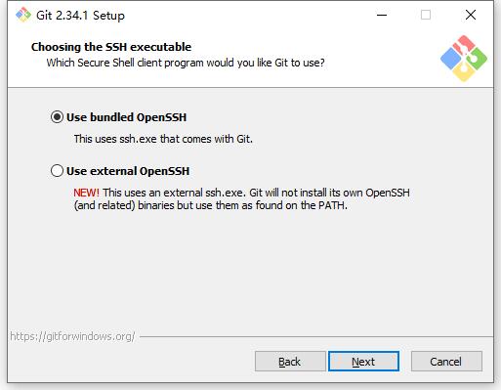Close the Git Setup window
Image resolution: width=501 pixels, height=390 pixels.
click(471, 15)
